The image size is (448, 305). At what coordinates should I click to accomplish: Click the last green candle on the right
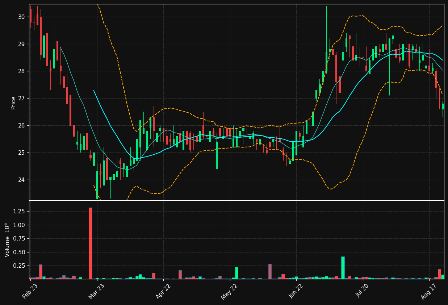tap(443, 106)
